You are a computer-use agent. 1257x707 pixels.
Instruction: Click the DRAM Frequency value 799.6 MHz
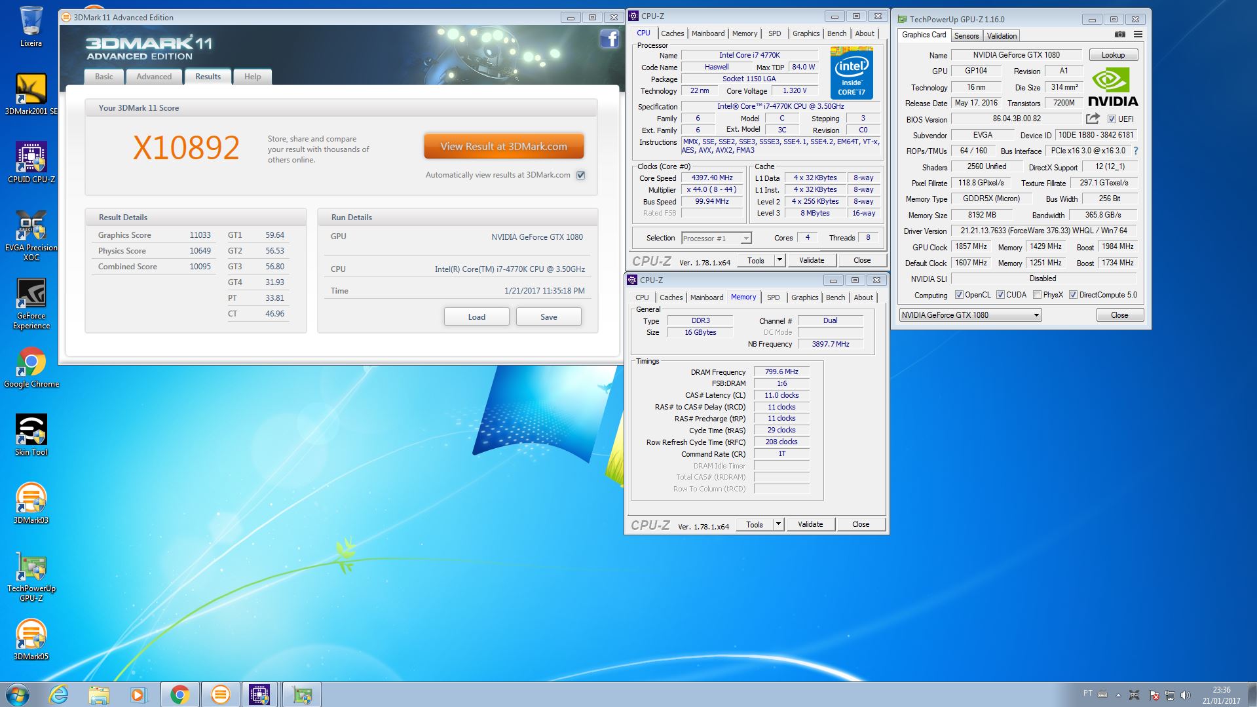coord(781,372)
